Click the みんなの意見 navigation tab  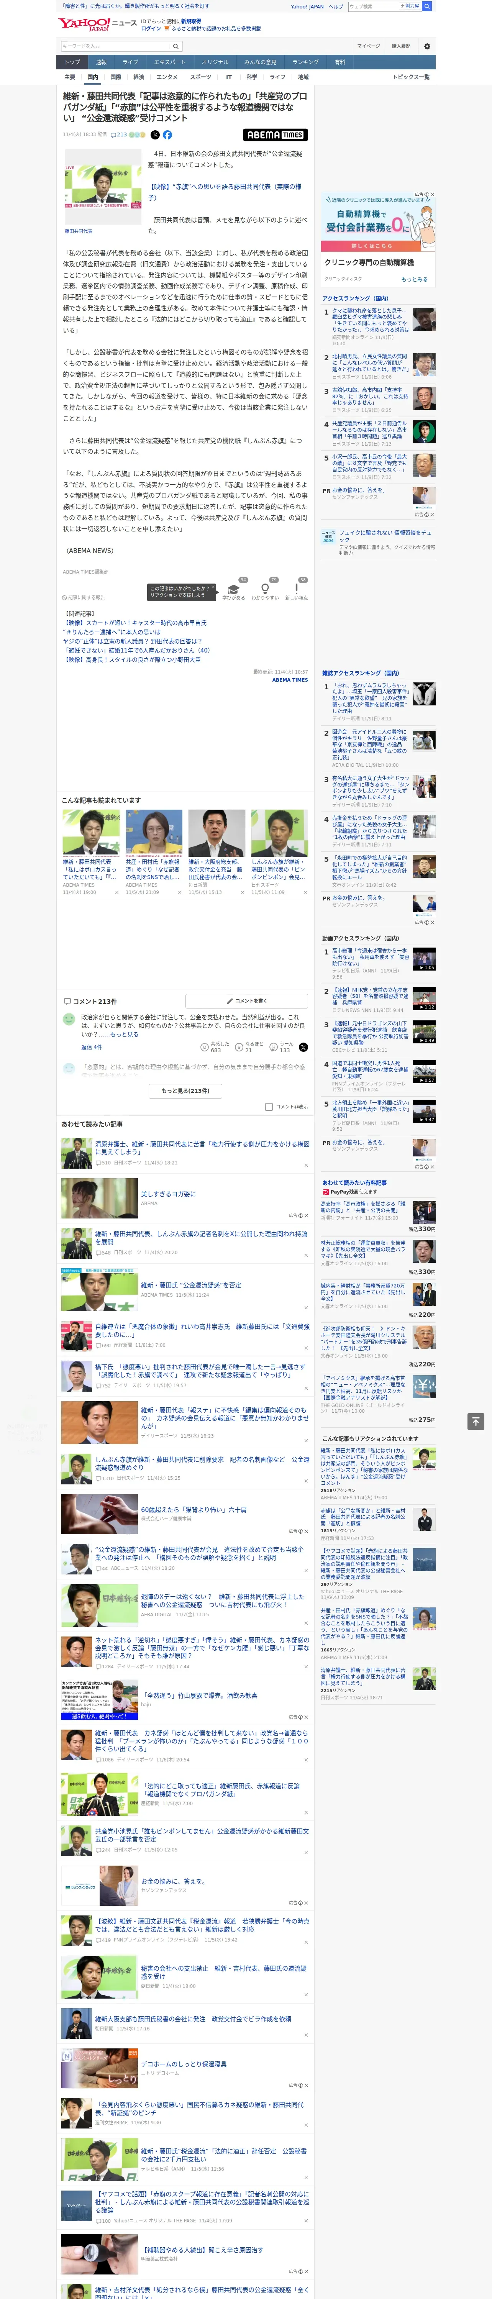click(x=260, y=62)
